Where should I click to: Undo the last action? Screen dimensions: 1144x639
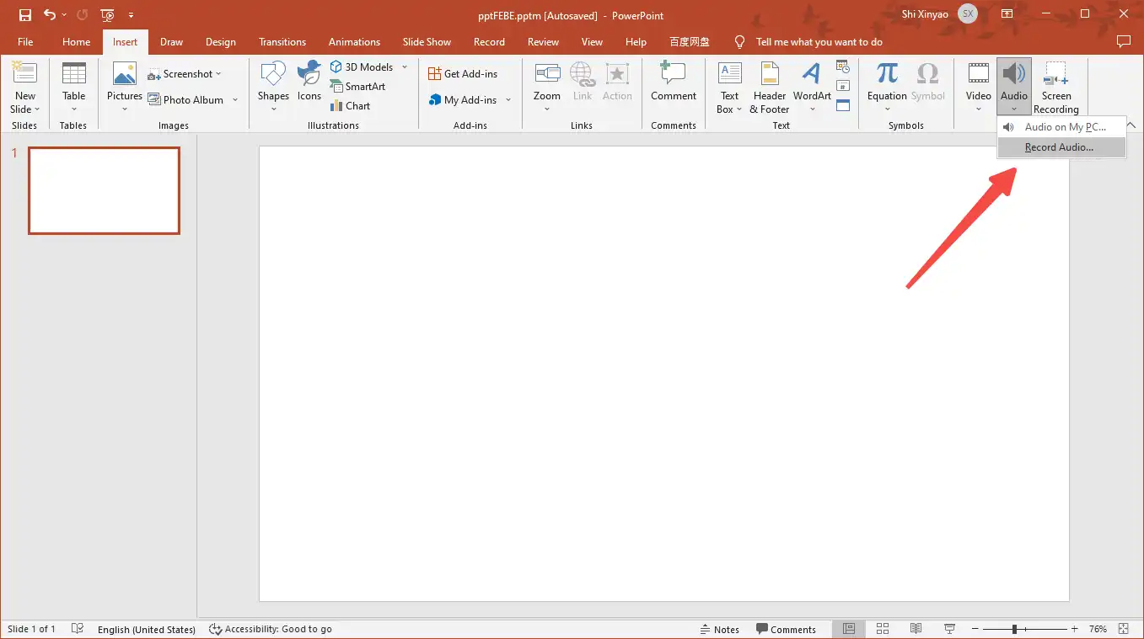coord(50,15)
